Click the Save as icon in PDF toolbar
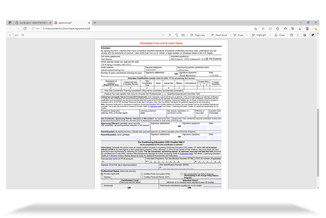Screen dimensions: 326x218 [305, 35]
